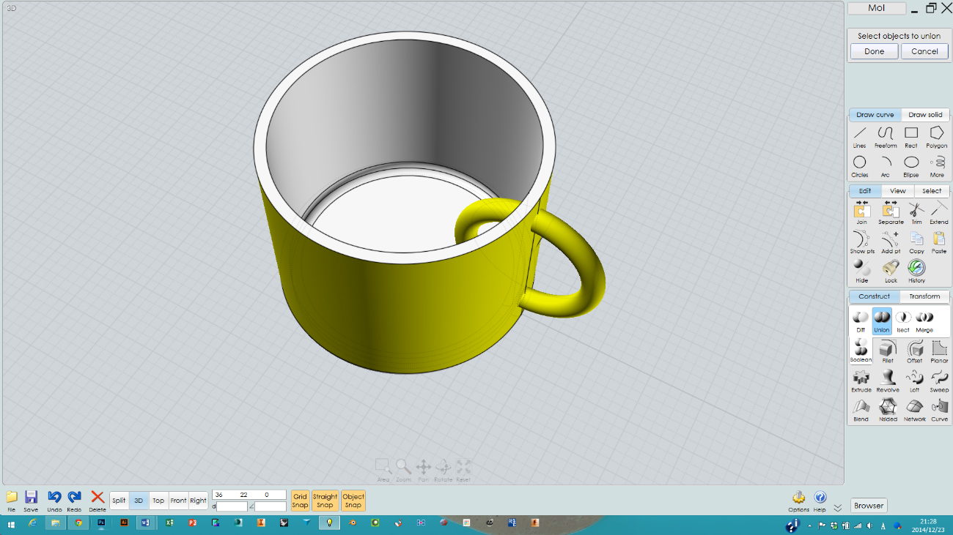This screenshot has height=535, width=953.
Task: Select the Offset tool
Action: click(x=914, y=351)
